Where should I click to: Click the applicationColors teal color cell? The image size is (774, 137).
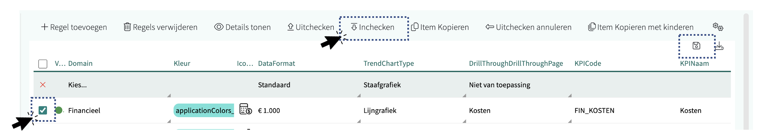point(203,111)
